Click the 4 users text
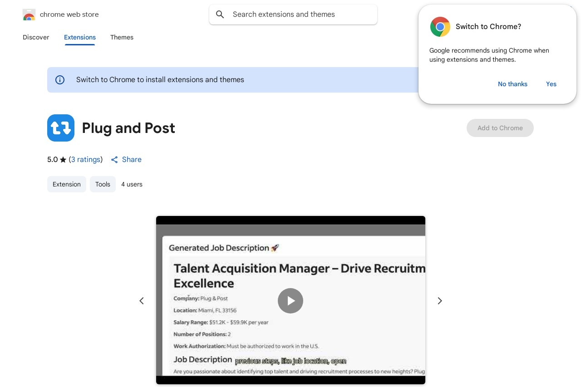Screen dimensions: 581x387 [x=132, y=184]
